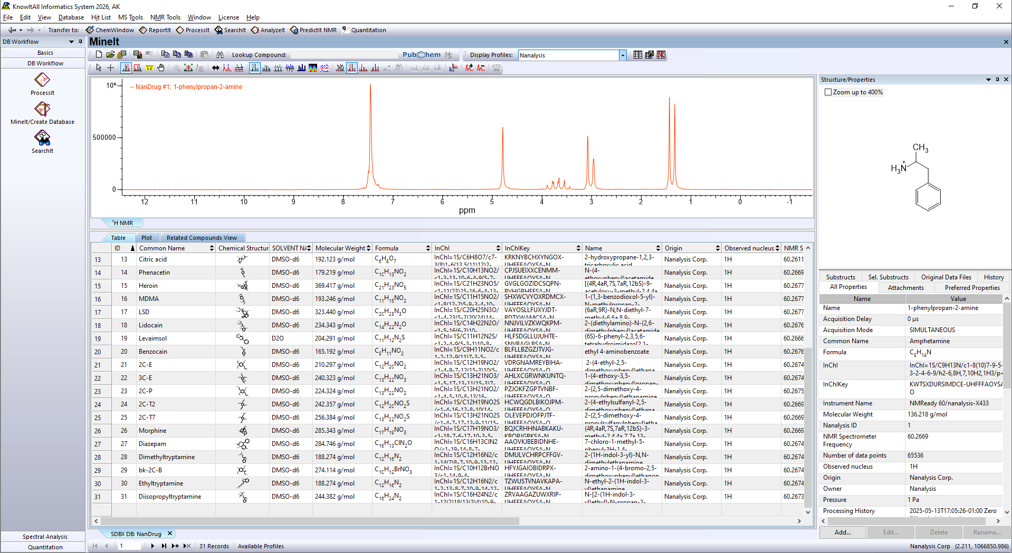
Task: Click the multicolor contour map display icon
Action: (313, 67)
